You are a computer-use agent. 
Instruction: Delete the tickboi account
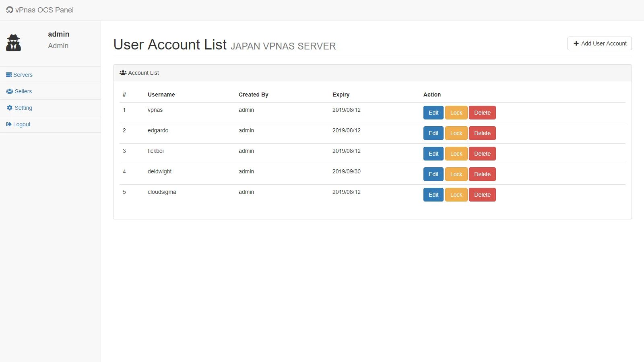(x=482, y=154)
